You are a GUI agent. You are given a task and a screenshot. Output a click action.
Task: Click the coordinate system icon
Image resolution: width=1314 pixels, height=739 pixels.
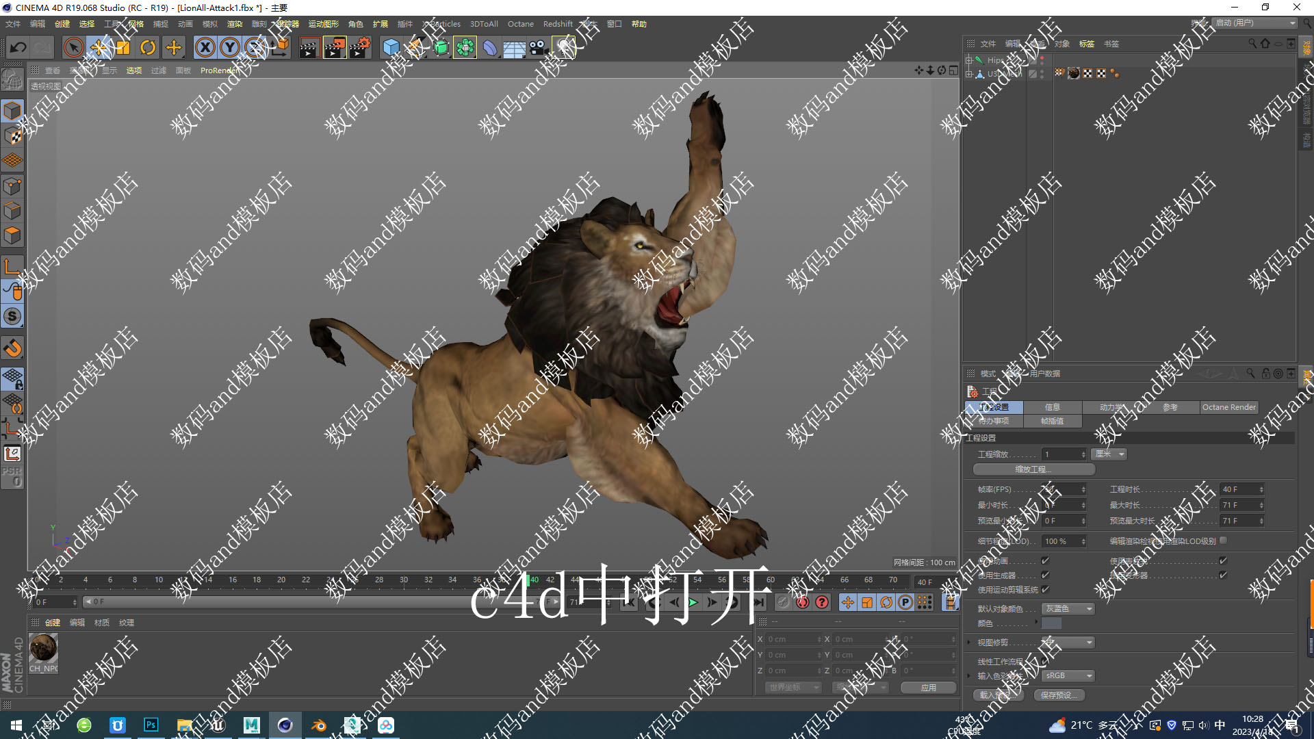click(280, 47)
